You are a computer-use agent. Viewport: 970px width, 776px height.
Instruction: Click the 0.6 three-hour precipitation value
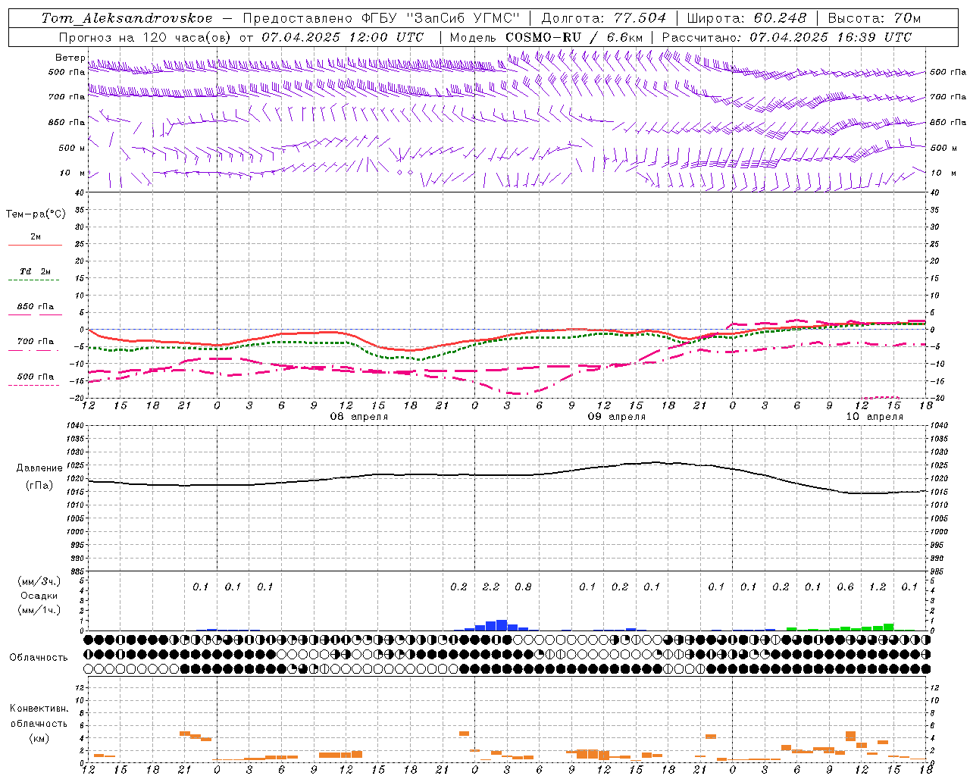tap(845, 587)
